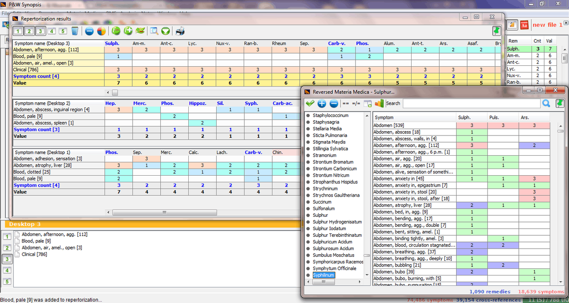The height and width of the screenshot is (303, 569).
Task: Open the bar chart icon beside the Search box
Action: 379,104
